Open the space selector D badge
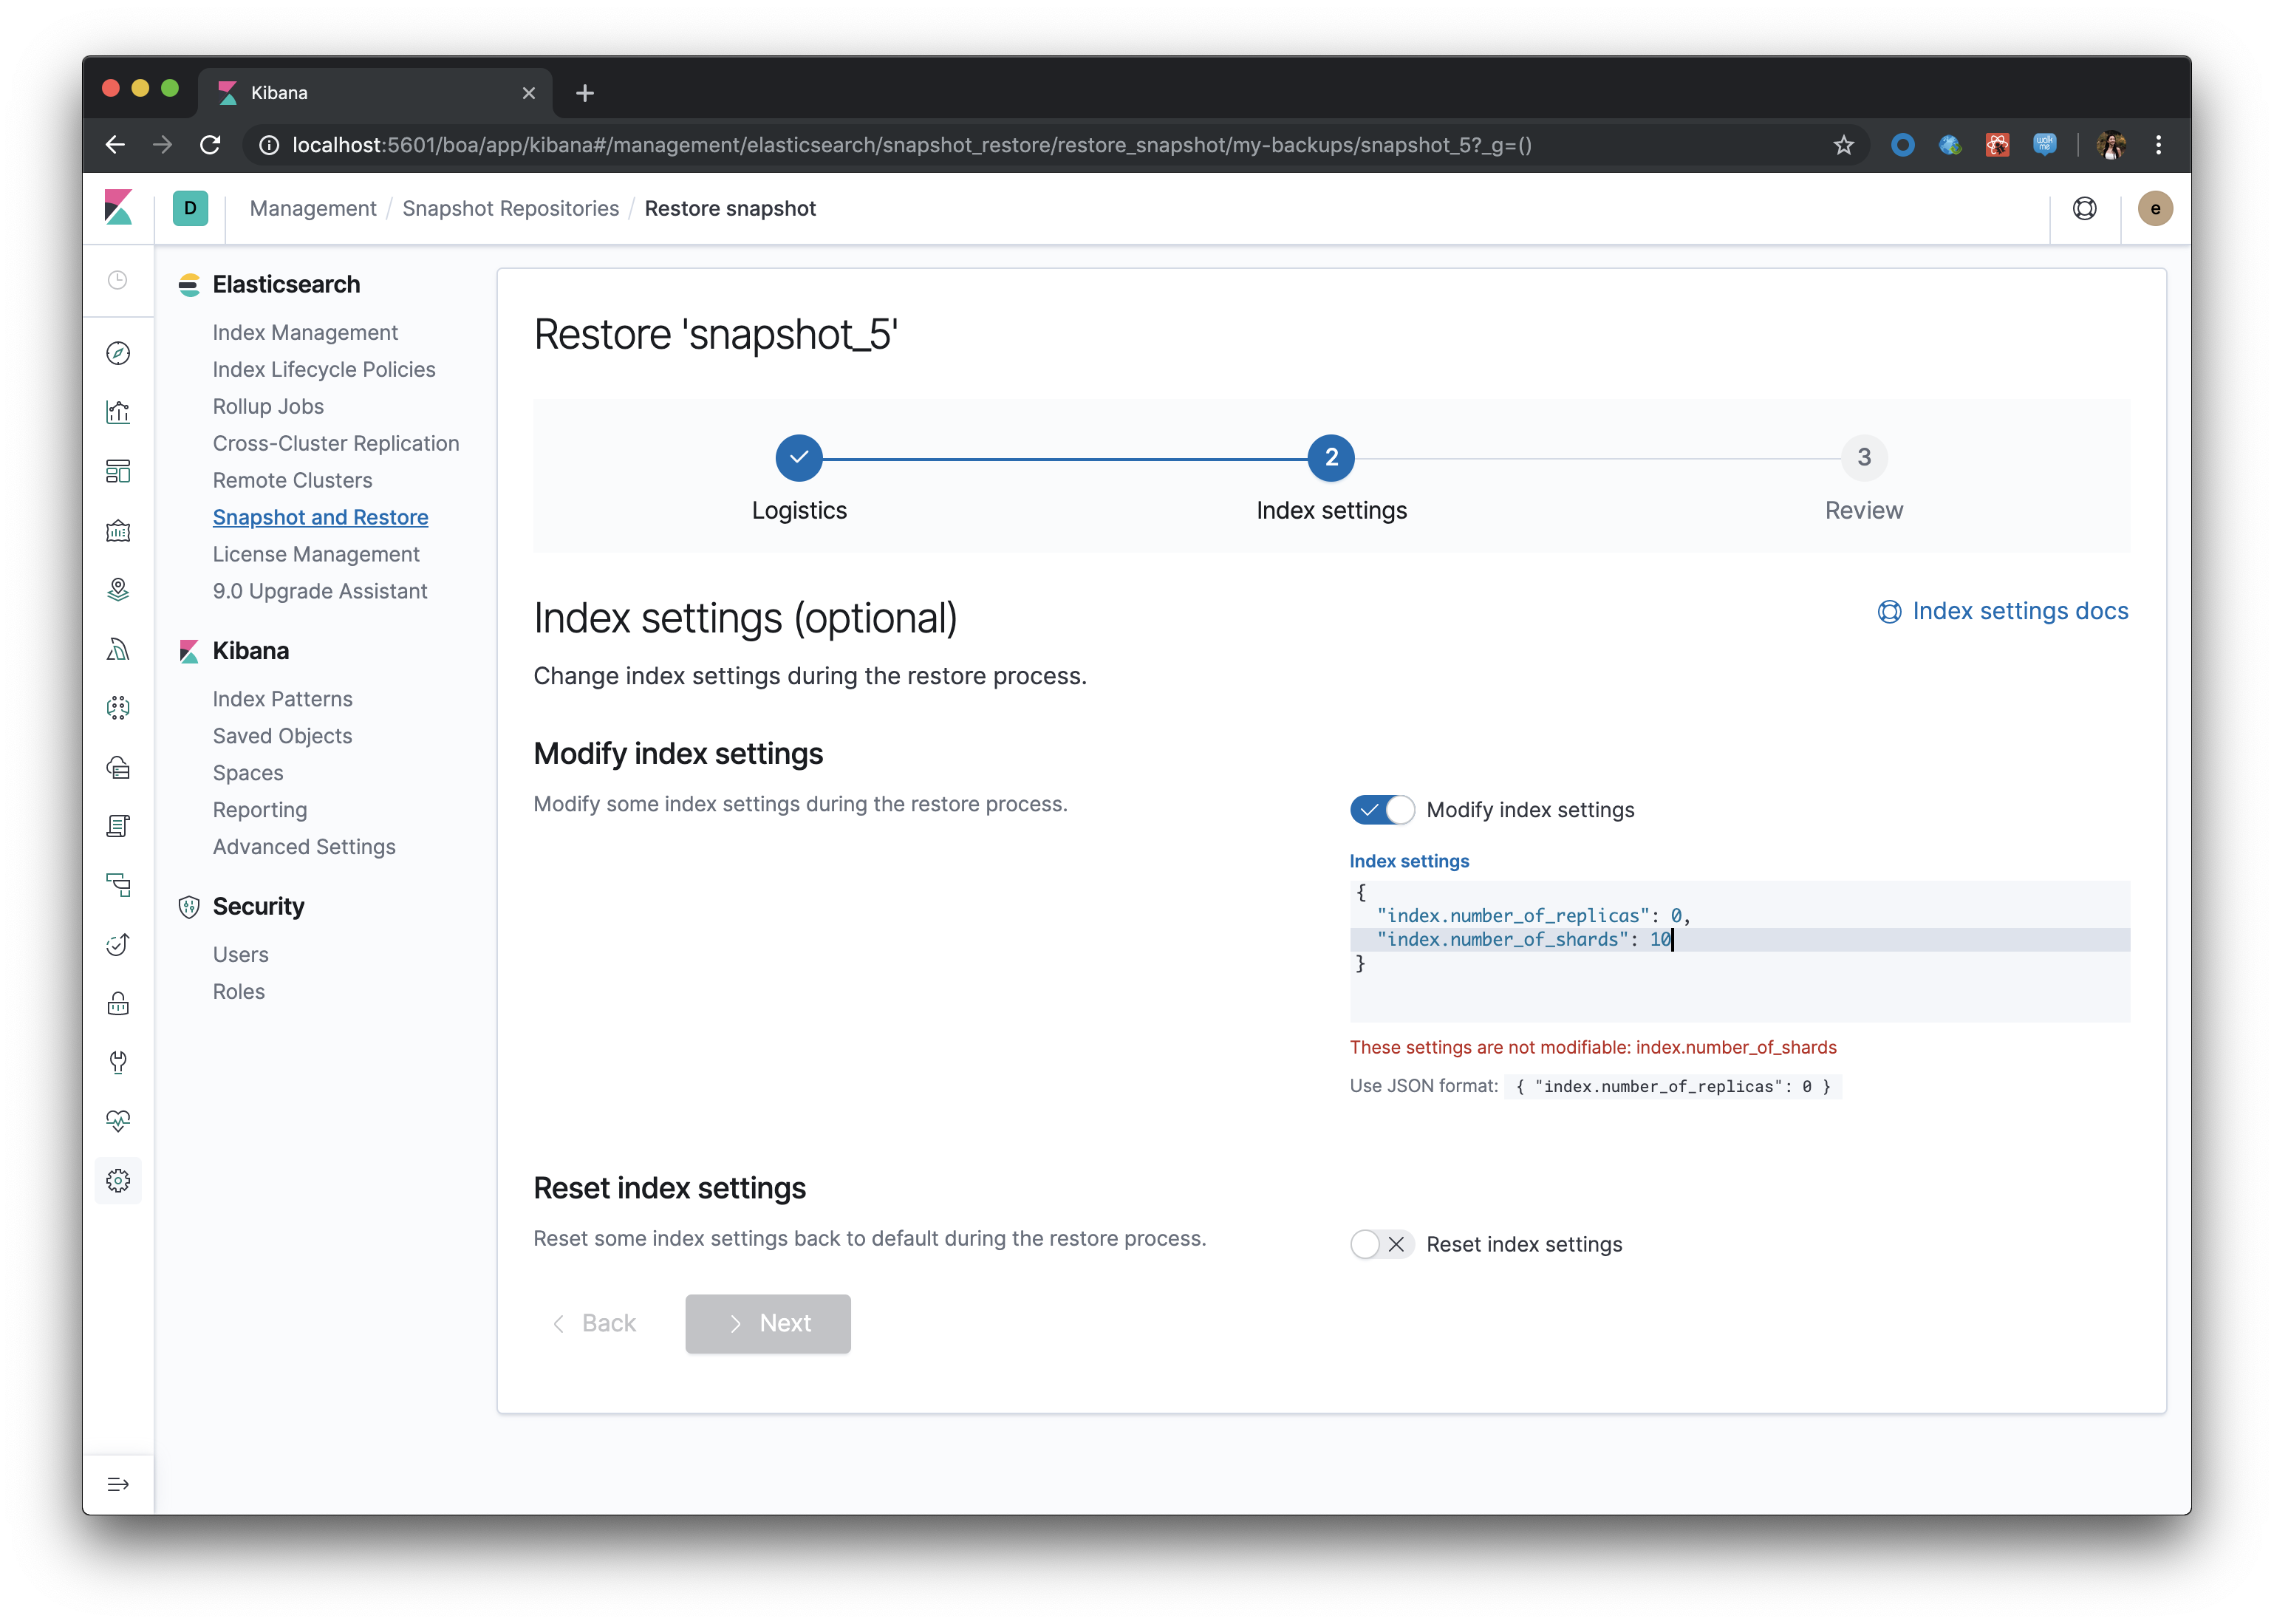The image size is (2274, 1624). click(x=190, y=208)
